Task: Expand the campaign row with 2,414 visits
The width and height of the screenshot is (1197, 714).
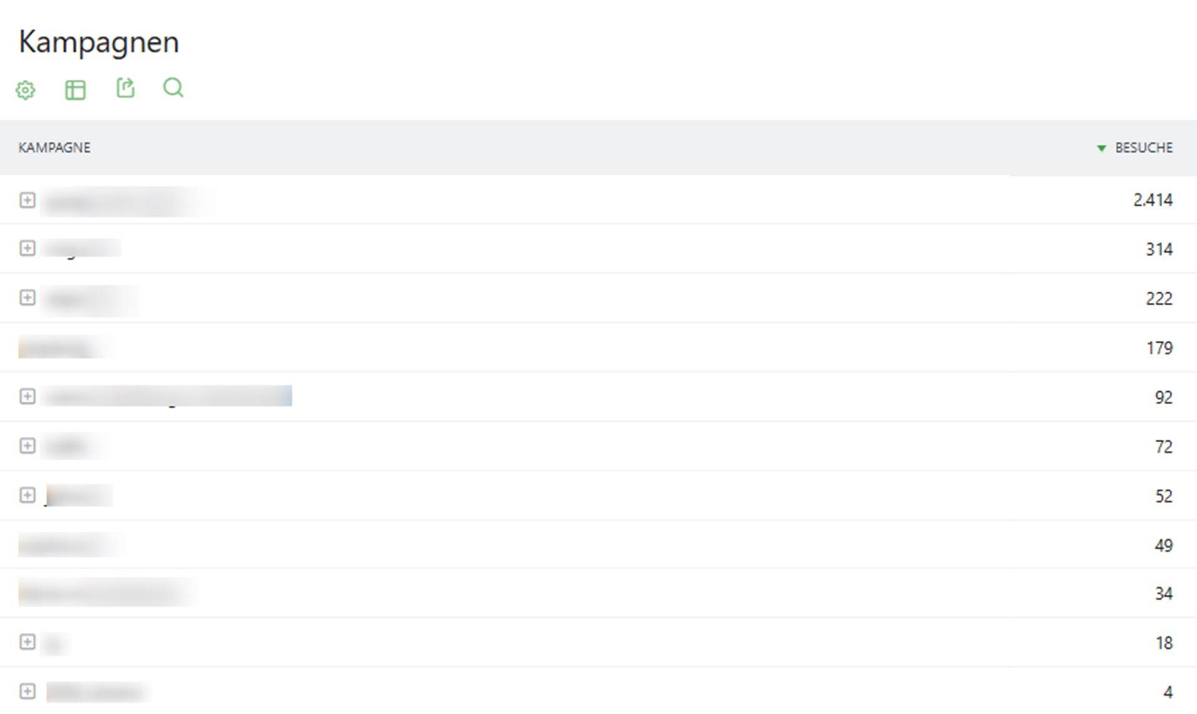Action: (27, 200)
